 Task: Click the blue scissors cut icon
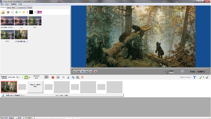pos(68,77)
